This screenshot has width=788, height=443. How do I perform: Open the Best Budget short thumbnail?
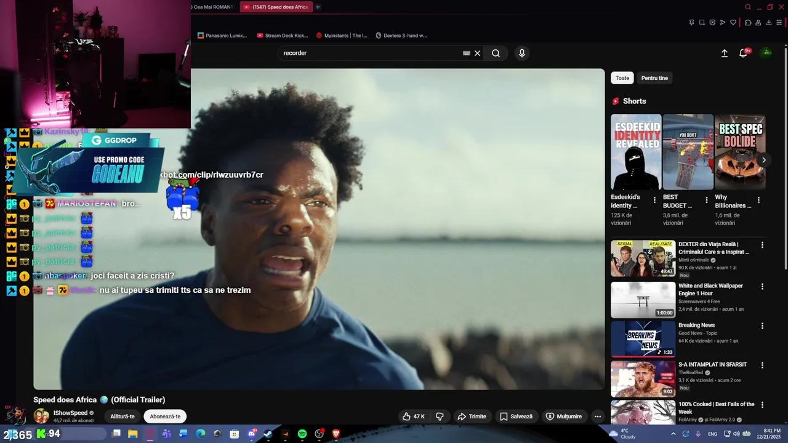(x=688, y=152)
